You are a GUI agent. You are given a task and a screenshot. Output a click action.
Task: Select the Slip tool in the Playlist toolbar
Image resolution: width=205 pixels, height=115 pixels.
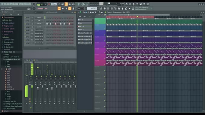(x=93, y=12)
